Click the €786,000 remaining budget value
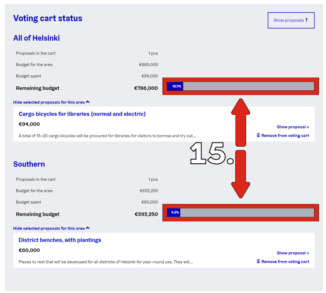This screenshot has height=293, width=326. (146, 88)
